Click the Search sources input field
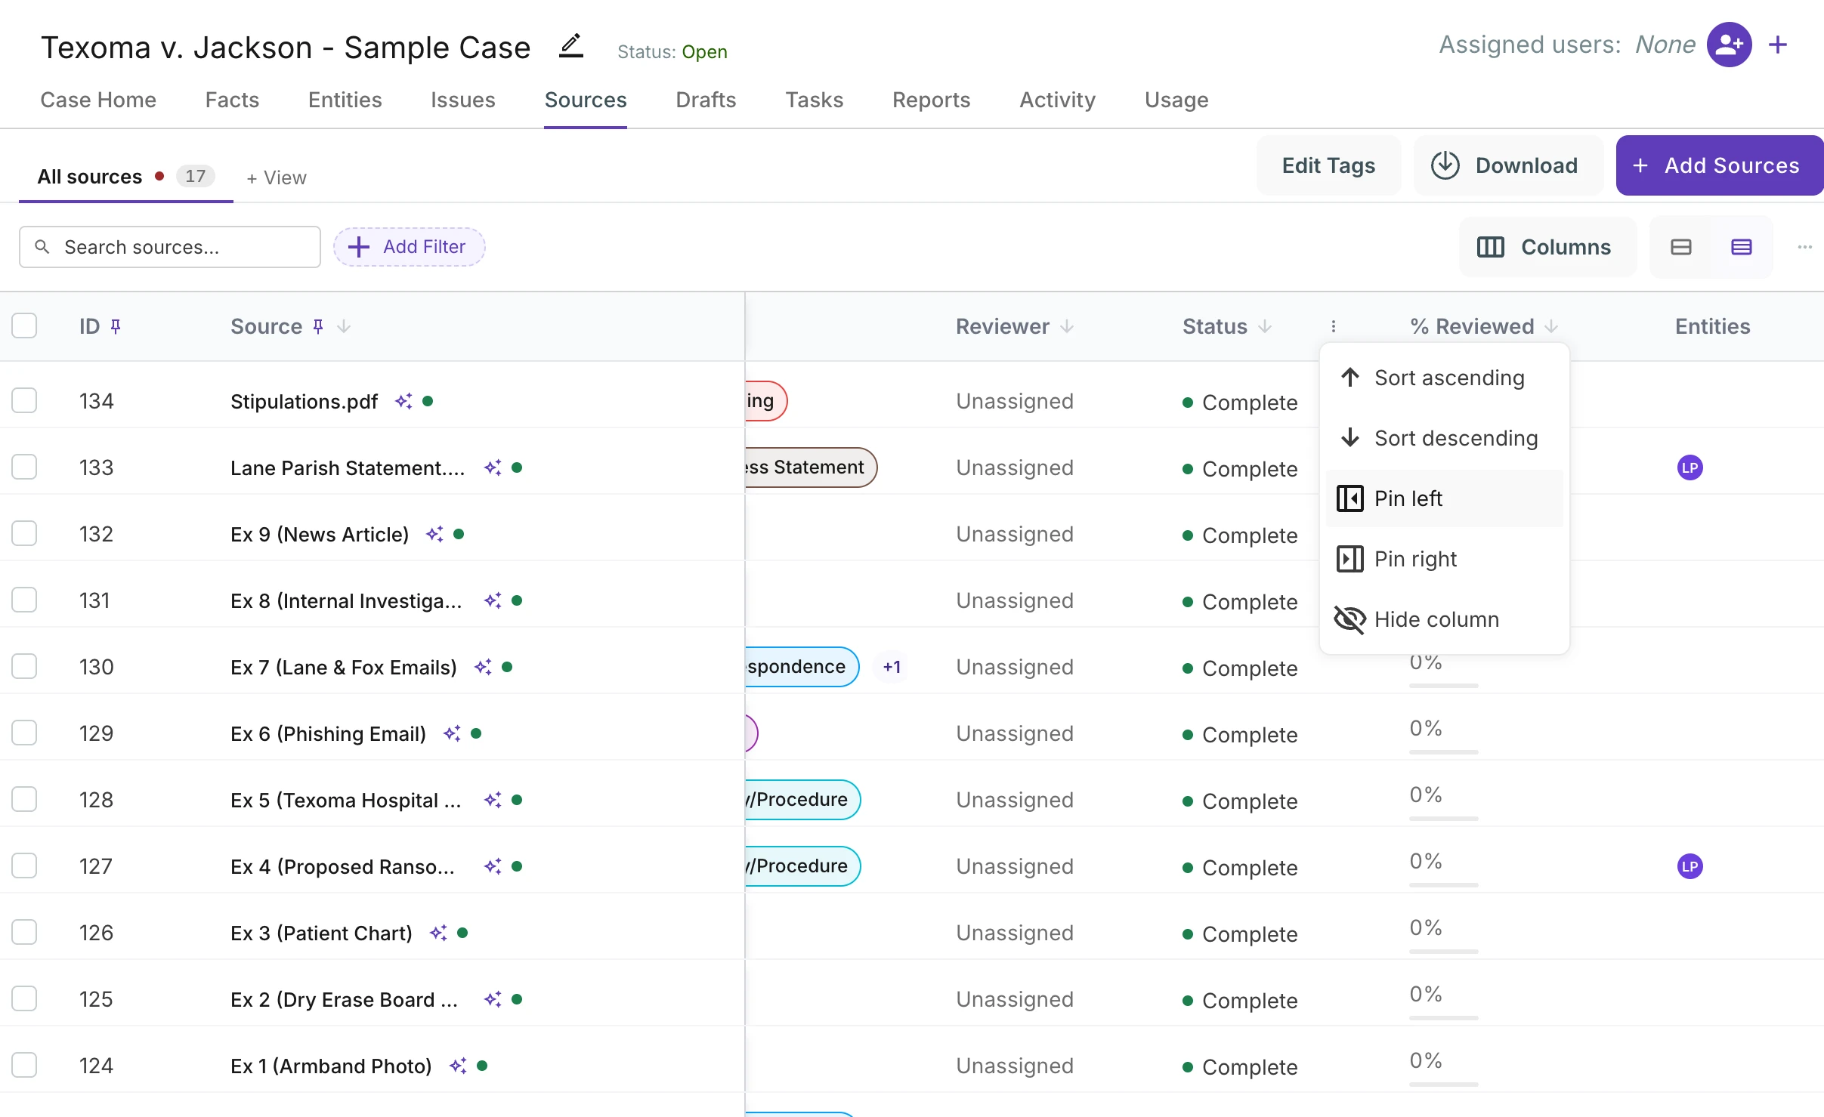Image resolution: width=1824 pixels, height=1117 pixels. pyautogui.click(x=170, y=247)
